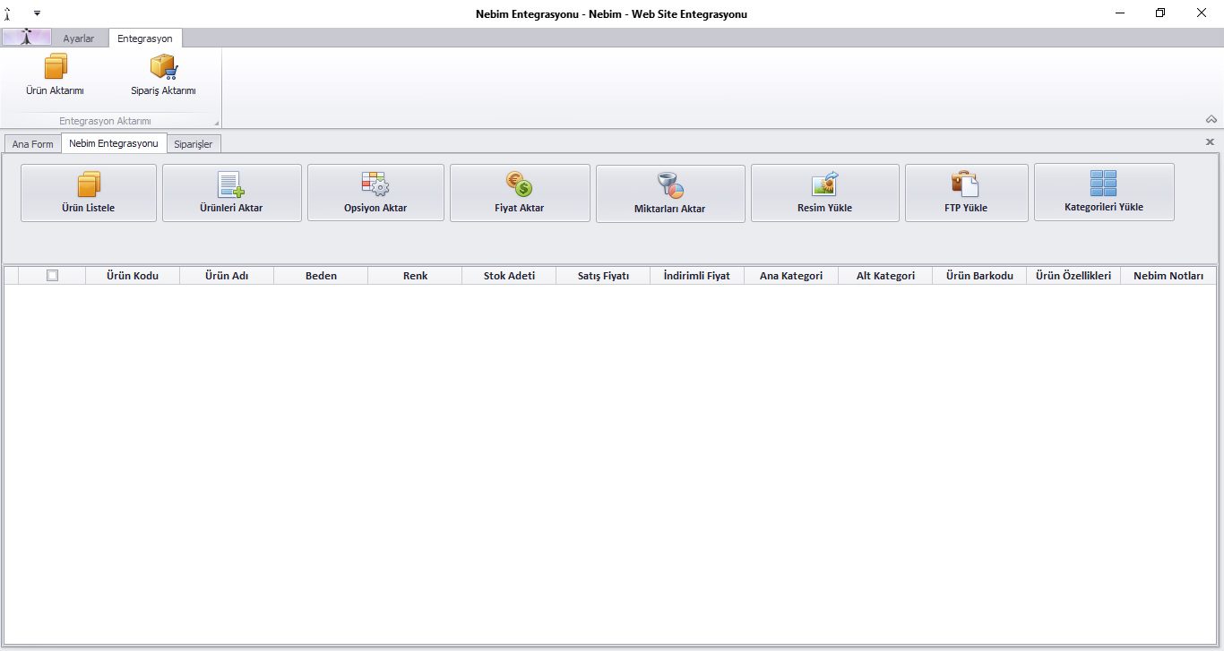
Task: Switch to the Ayarlar ribbon tab
Action: pyautogui.click(x=79, y=39)
